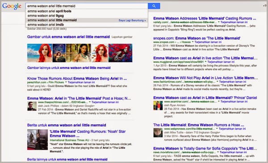Open 'Gambar untuk emma watson ariel little mermaid' heading
The image size is (268, 163).
[68, 37]
